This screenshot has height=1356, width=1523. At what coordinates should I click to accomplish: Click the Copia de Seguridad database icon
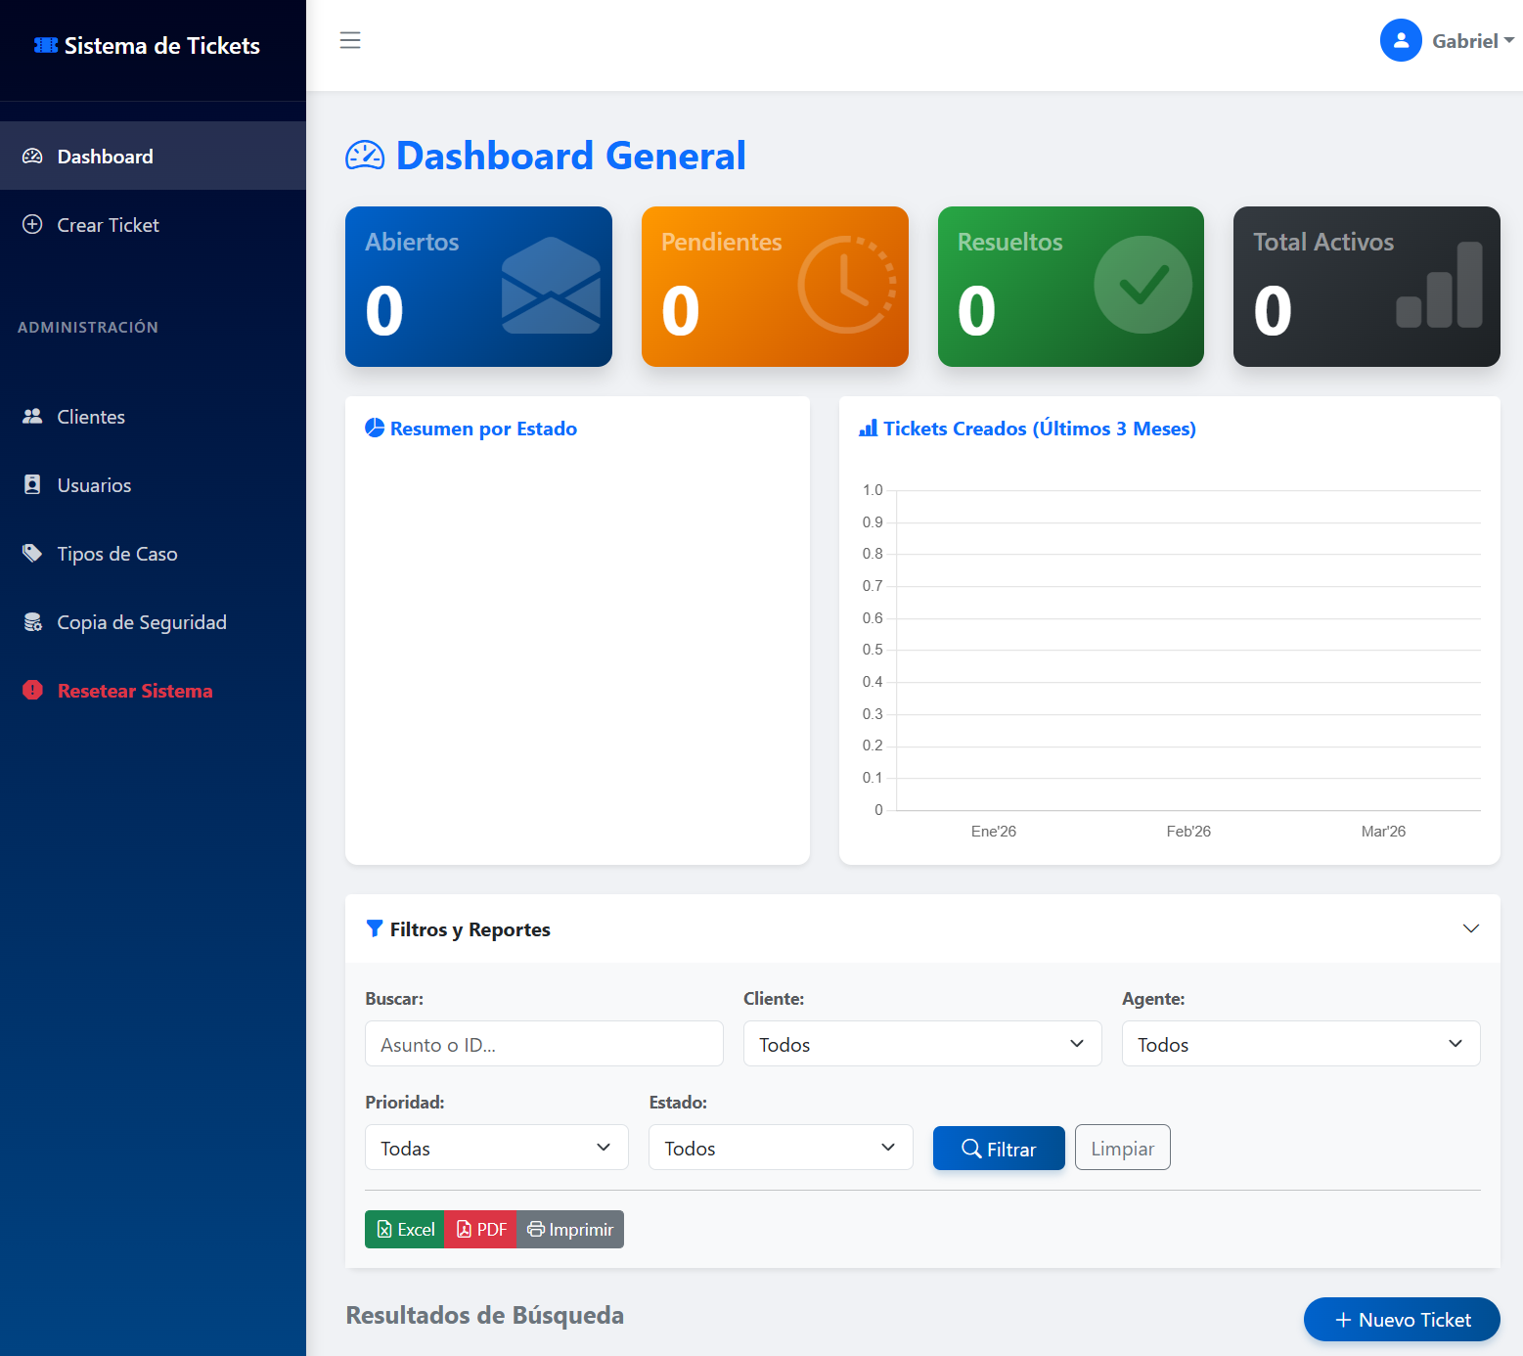pos(32,622)
